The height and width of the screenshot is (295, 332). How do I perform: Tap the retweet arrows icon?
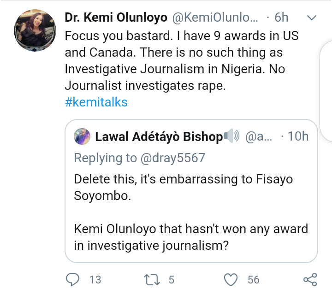(x=150, y=279)
